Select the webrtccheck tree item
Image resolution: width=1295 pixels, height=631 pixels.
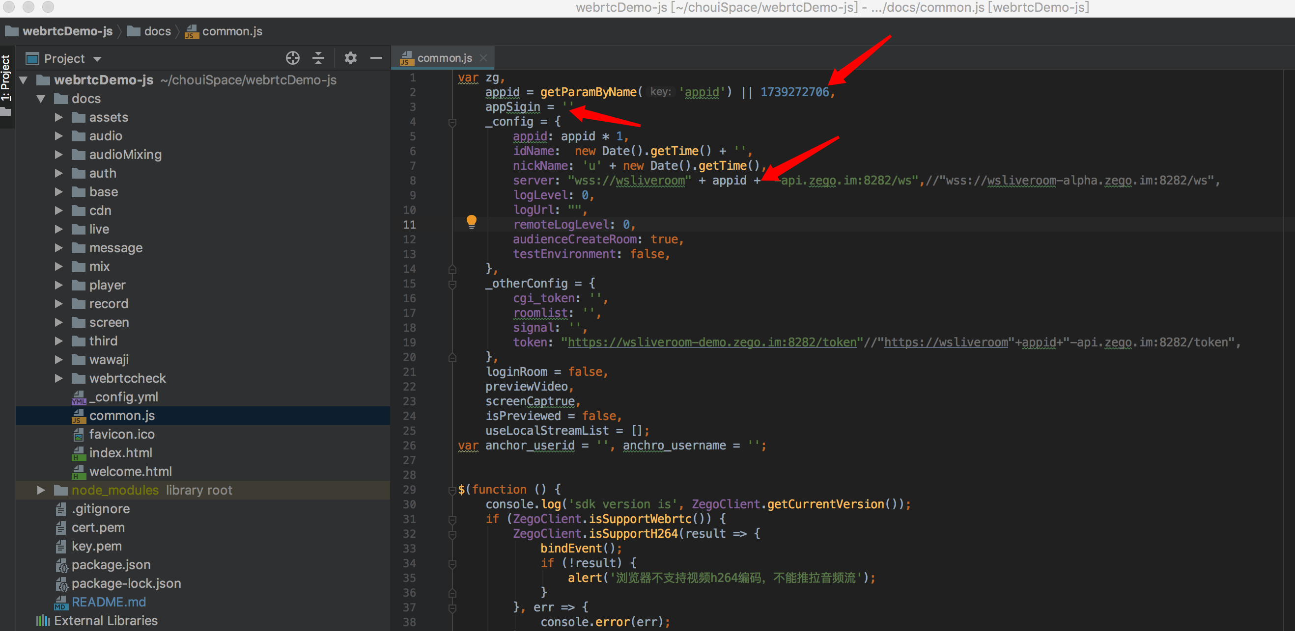(x=127, y=378)
